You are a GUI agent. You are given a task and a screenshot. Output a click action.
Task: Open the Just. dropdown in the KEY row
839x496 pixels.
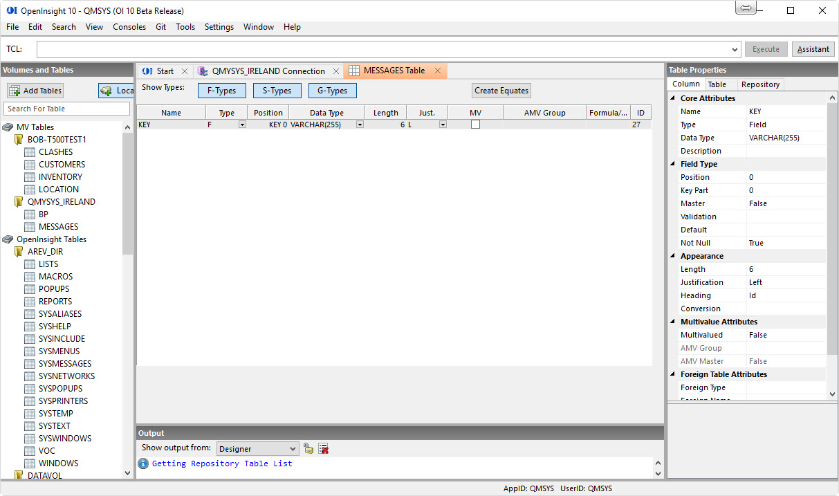(443, 125)
